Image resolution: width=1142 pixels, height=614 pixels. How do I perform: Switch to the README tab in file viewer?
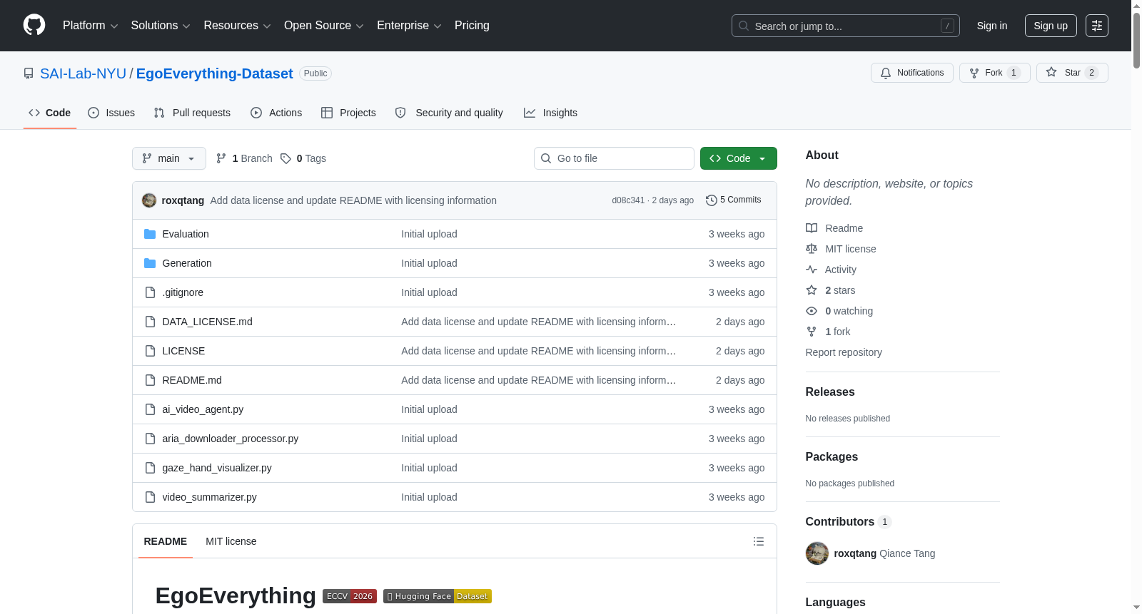166,541
